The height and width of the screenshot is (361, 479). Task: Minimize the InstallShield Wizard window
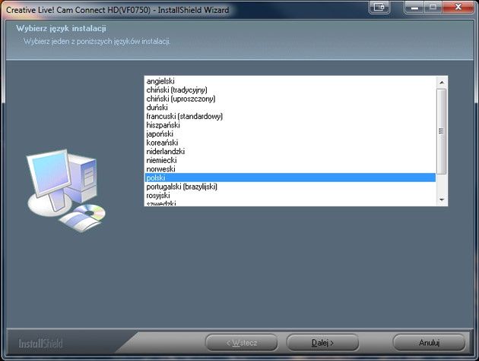(414, 7)
